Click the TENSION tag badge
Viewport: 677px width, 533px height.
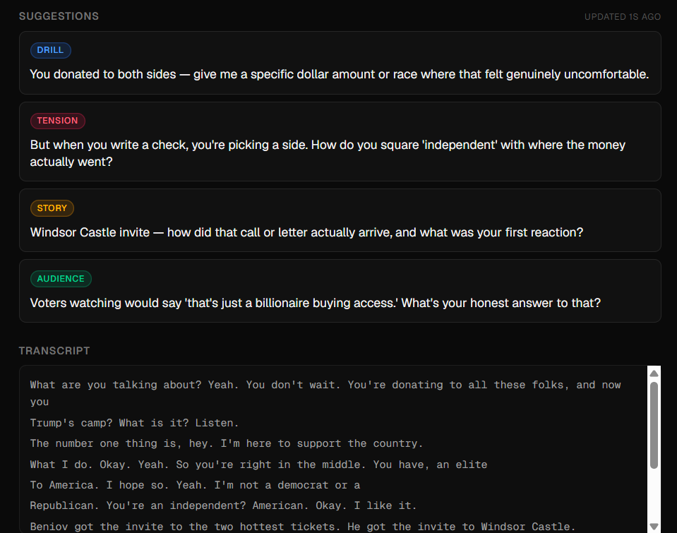coord(57,121)
